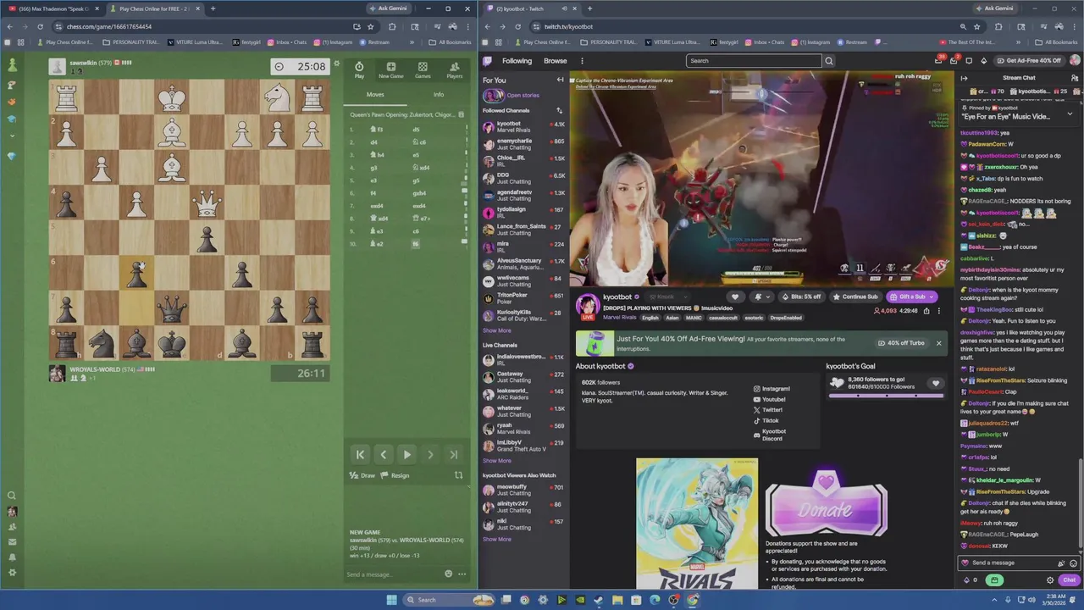Open Twitch more options dots beside Browse

[x=582, y=61]
